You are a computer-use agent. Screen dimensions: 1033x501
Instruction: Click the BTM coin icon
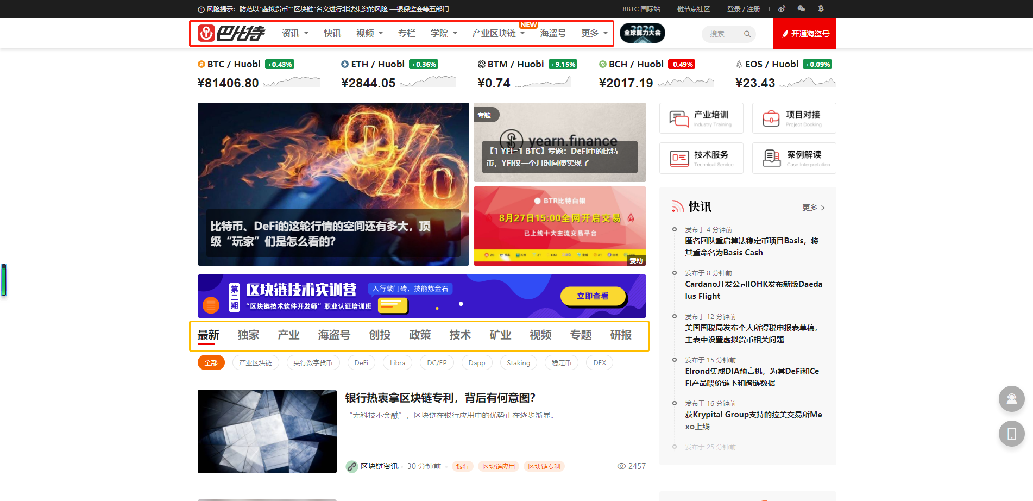pos(481,64)
